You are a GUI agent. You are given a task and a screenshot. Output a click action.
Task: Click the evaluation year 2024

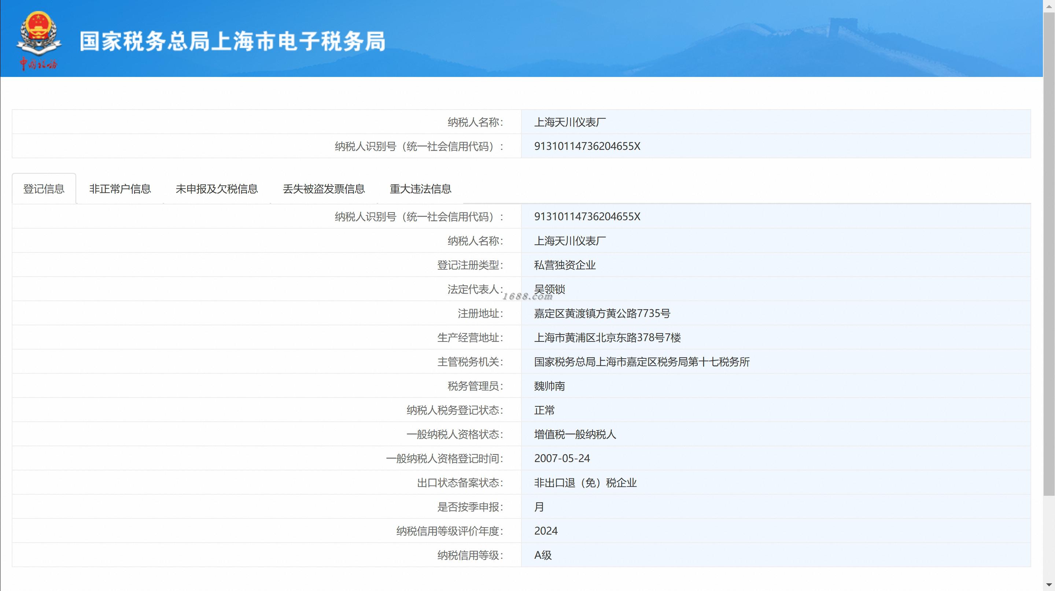(x=546, y=531)
